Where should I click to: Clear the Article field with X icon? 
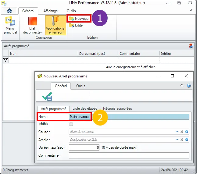[182, 140]
